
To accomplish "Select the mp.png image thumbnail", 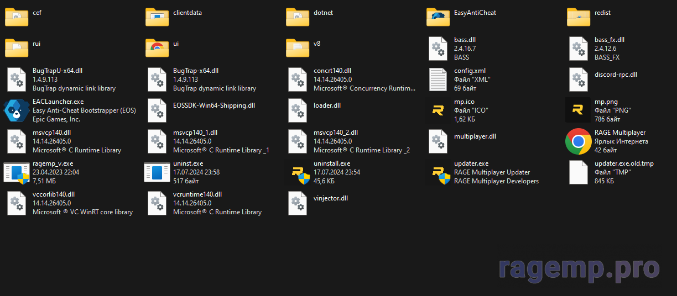I will [x=579, y=110].
